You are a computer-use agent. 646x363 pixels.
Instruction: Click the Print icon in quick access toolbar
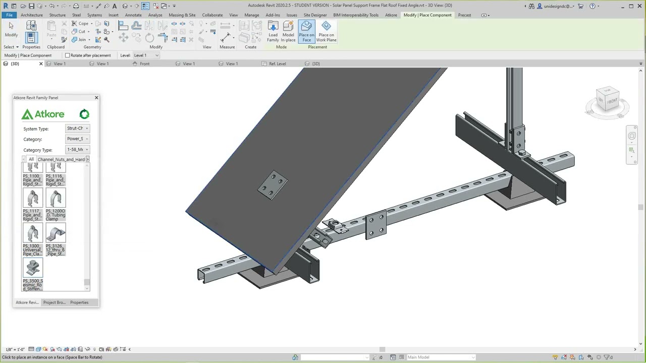pyautogui.click(x=76, y=6)
